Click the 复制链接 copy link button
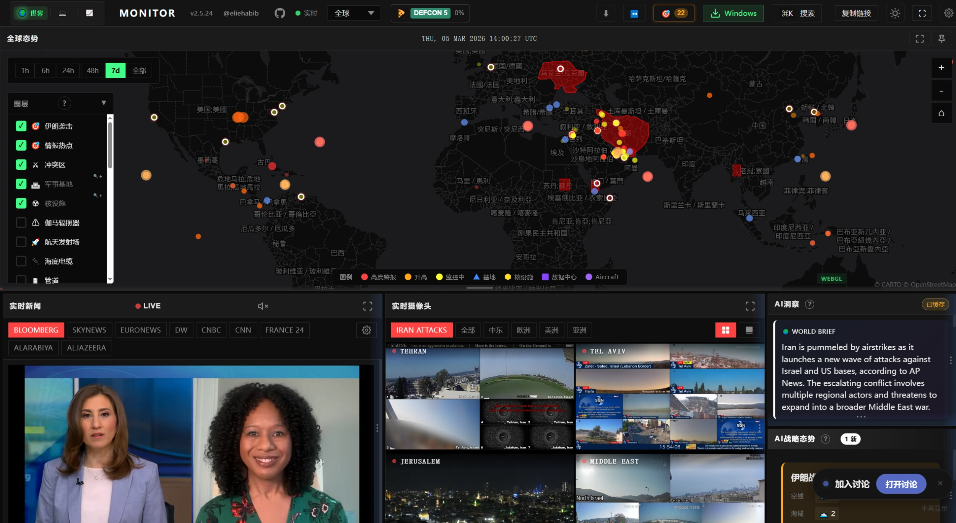The width and height of the screenshot is (956, 523). 856,13
